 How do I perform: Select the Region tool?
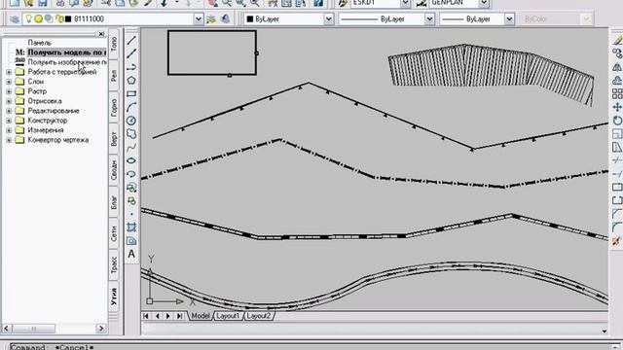coord(131,241)
